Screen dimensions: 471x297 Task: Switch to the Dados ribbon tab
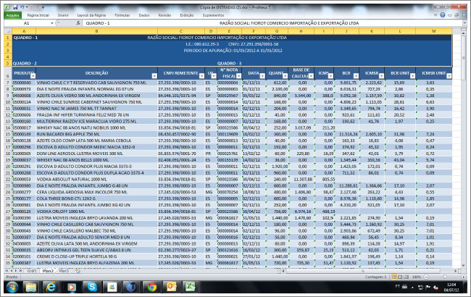click(144, 15)
